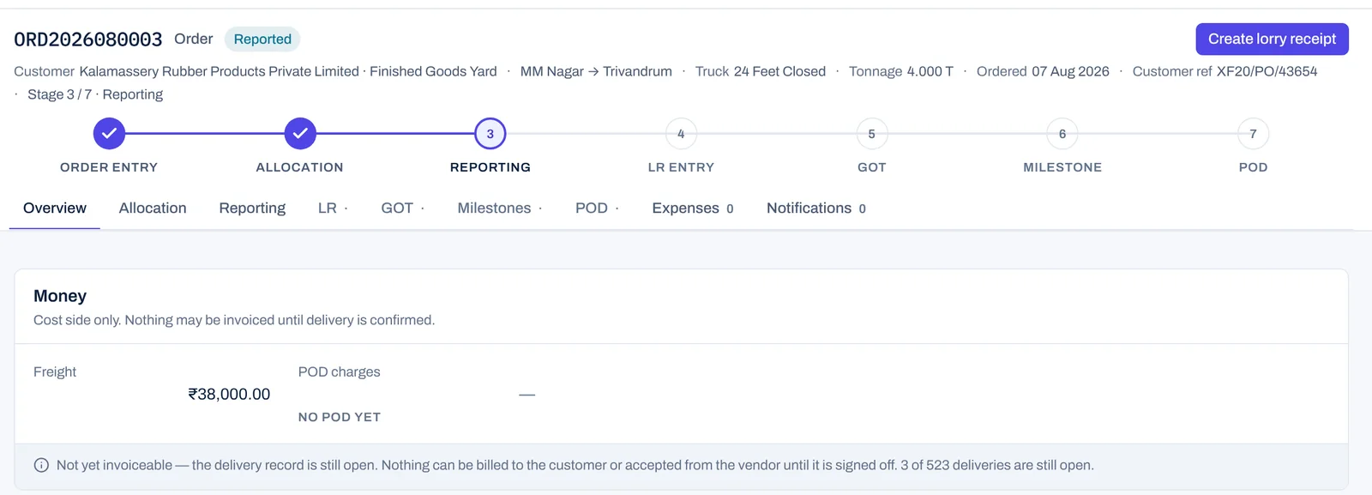The height and width of the screenshot is (495, 1372).
Task: Click the Order Entry checkmark step circle
Action: 109,134
